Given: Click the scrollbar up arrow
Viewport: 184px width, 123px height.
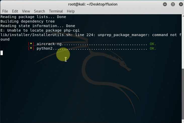Looking at the screenshot, I should tap(183, 16).
